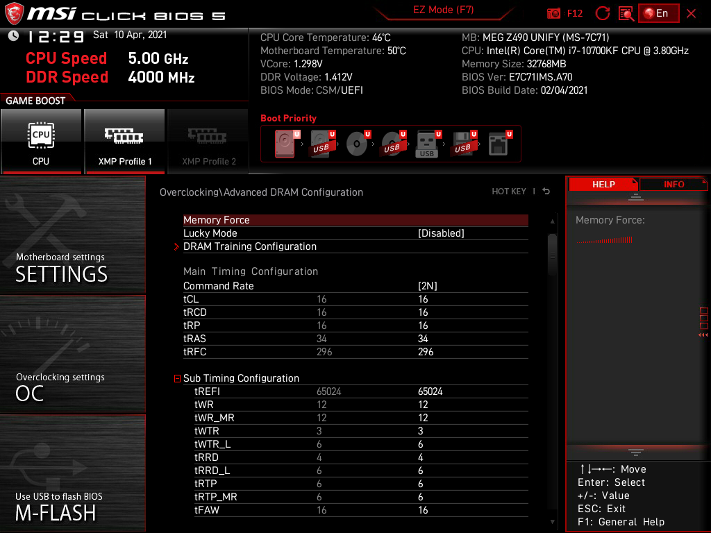
Task: Toggle the CPU Game Boost button
Action: (41, 141)
